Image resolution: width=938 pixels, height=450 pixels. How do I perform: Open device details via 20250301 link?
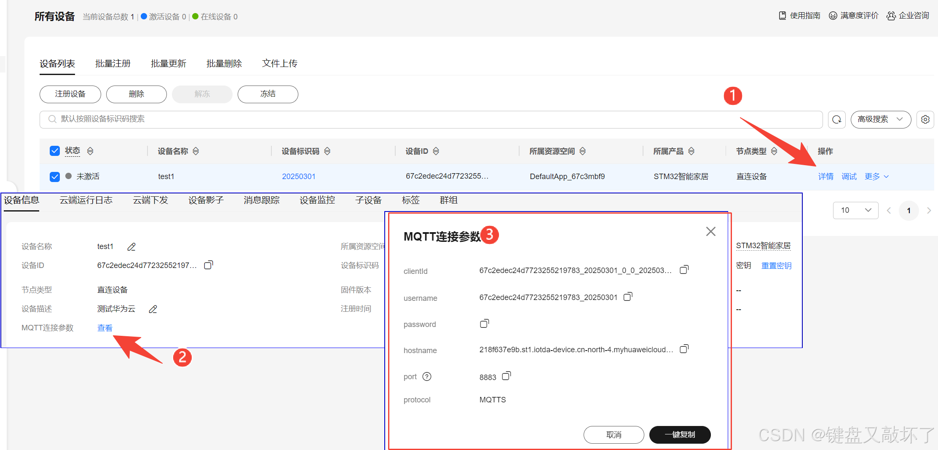(x=299, y=176)
